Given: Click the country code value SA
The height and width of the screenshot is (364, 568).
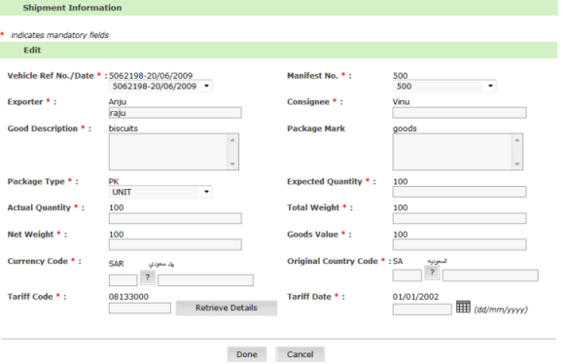Looking at the screenshot, I should (x=398, y=261).
